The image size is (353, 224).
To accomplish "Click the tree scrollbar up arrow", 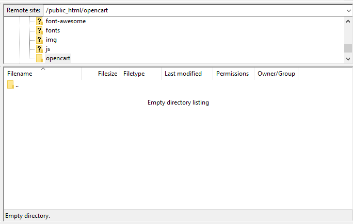I will (x=348, y=21).
